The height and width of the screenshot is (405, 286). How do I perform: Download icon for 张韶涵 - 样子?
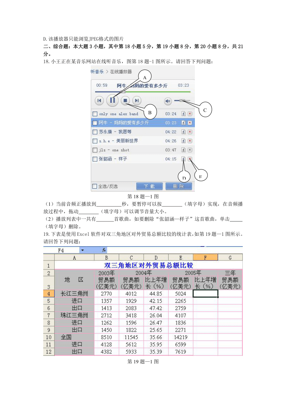click(x=184, y=159)
